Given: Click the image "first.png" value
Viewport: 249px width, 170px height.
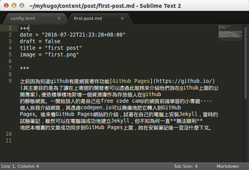Looking at the screenshot, I should pos(62,54).
